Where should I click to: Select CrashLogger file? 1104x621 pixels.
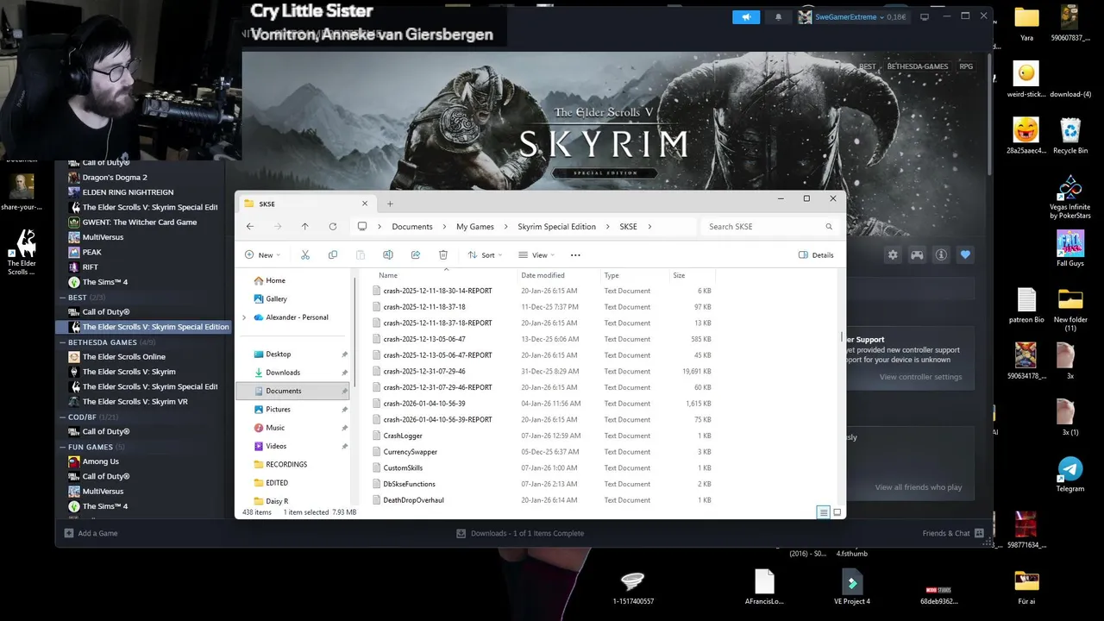click(x=403, y=436)
